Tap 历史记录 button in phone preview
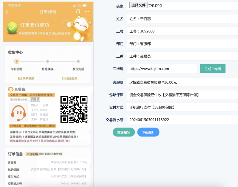The height and width of the screenshot is (187, 238). click(70, 78)
